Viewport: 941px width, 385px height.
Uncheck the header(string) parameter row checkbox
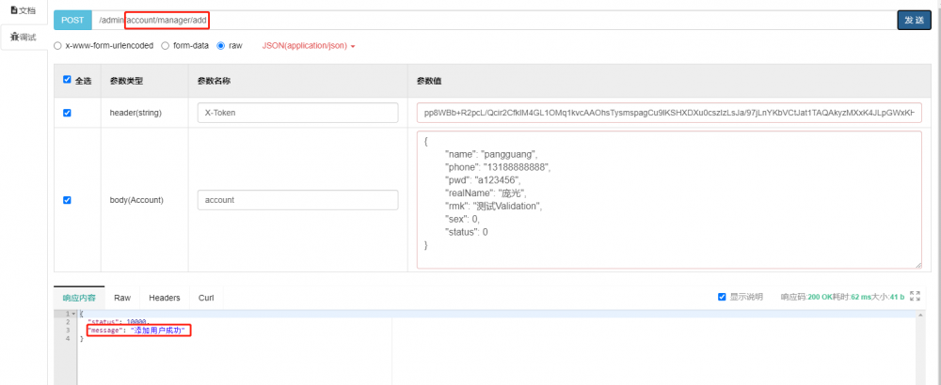67,113
